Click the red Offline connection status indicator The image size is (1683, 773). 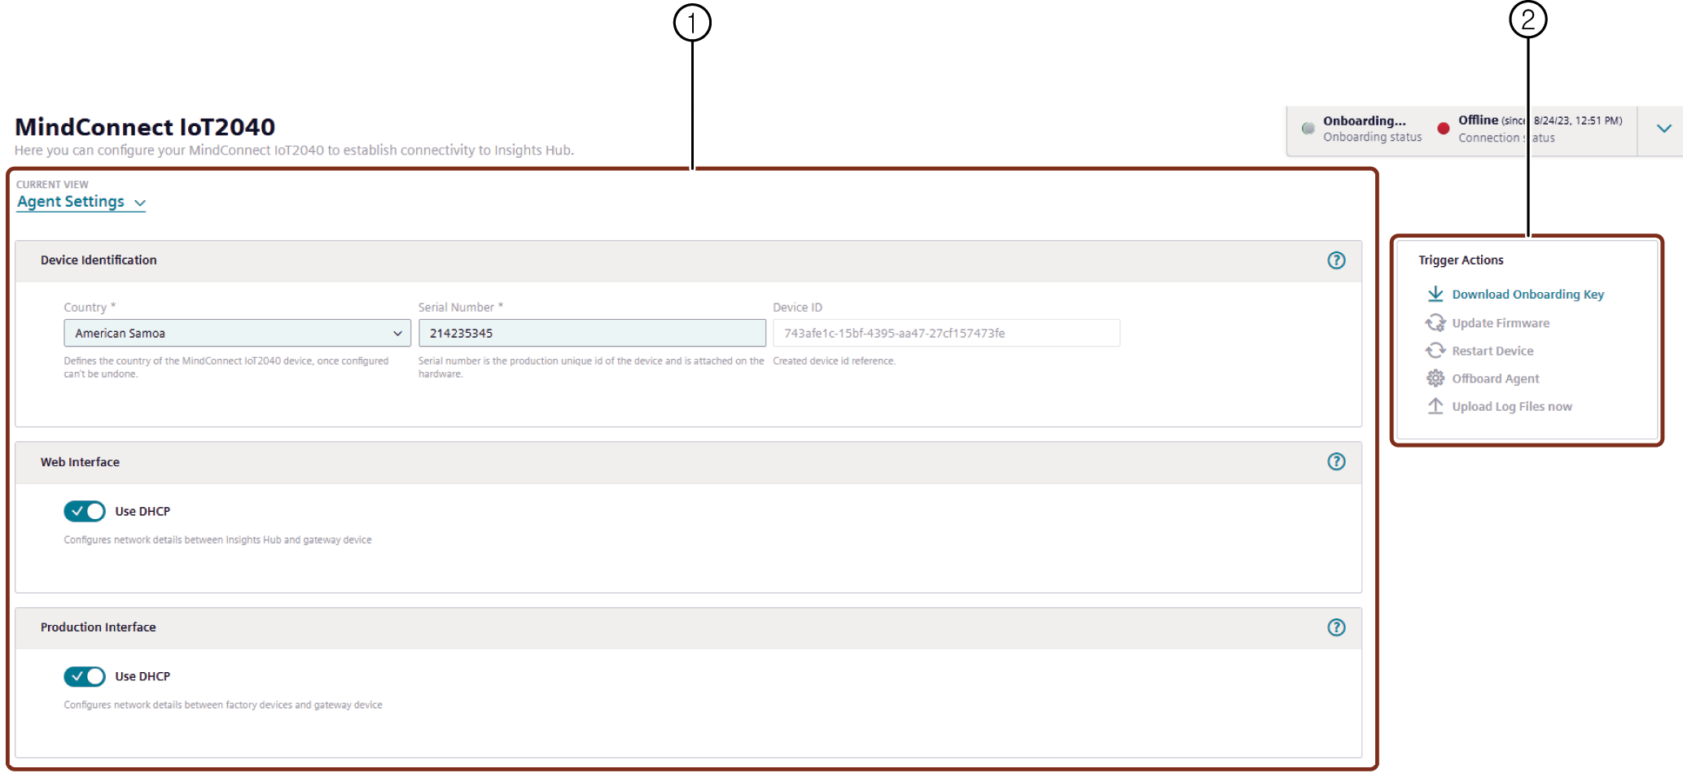point(1444,129)
